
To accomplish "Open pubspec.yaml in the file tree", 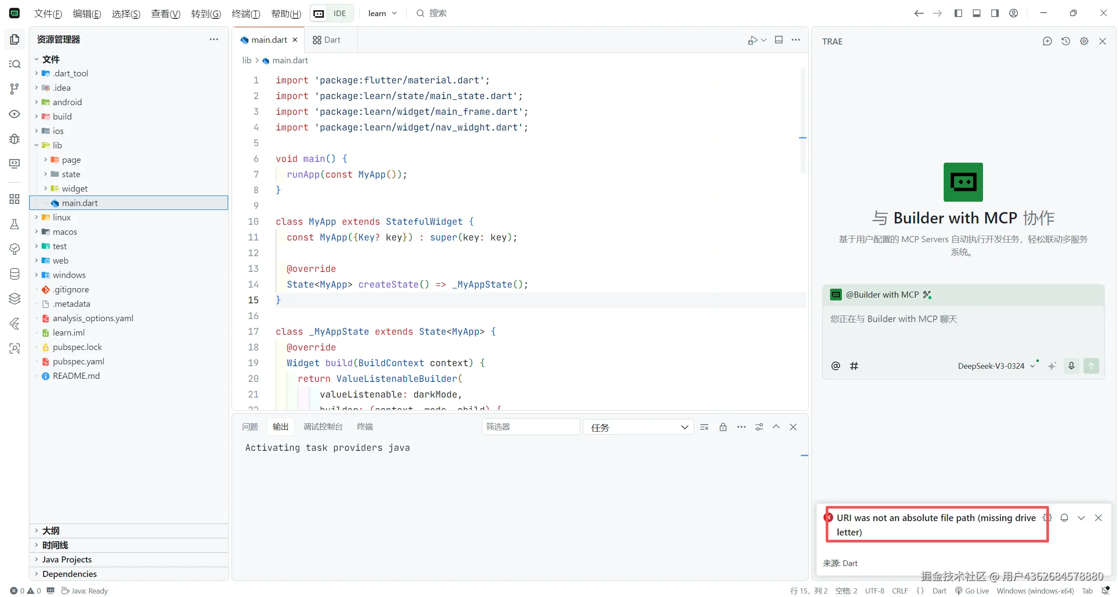I will click(78, 361).
